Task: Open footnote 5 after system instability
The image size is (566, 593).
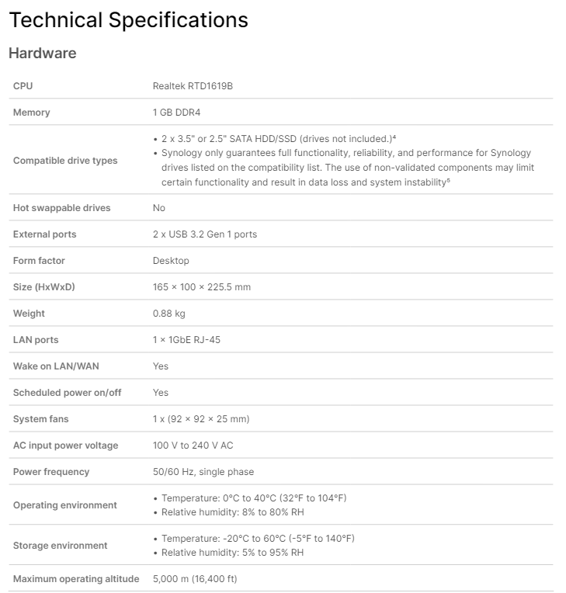Action: (x=449, y=180)
